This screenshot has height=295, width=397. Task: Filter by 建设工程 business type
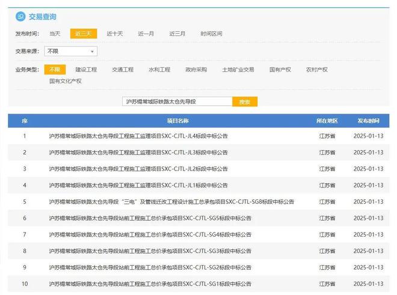click(86, 70)
